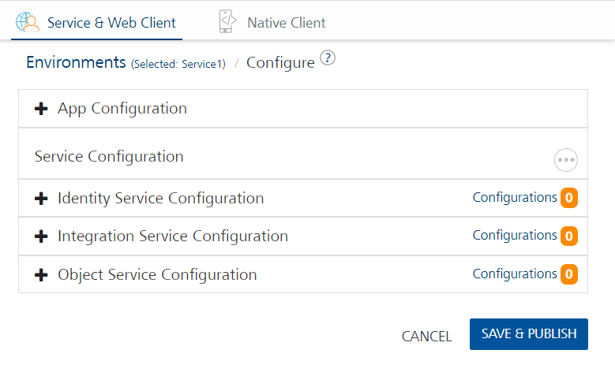Click the Configure breadcrumb text
The height and width of the screenshot is (376, 615).
coord(280,63)
